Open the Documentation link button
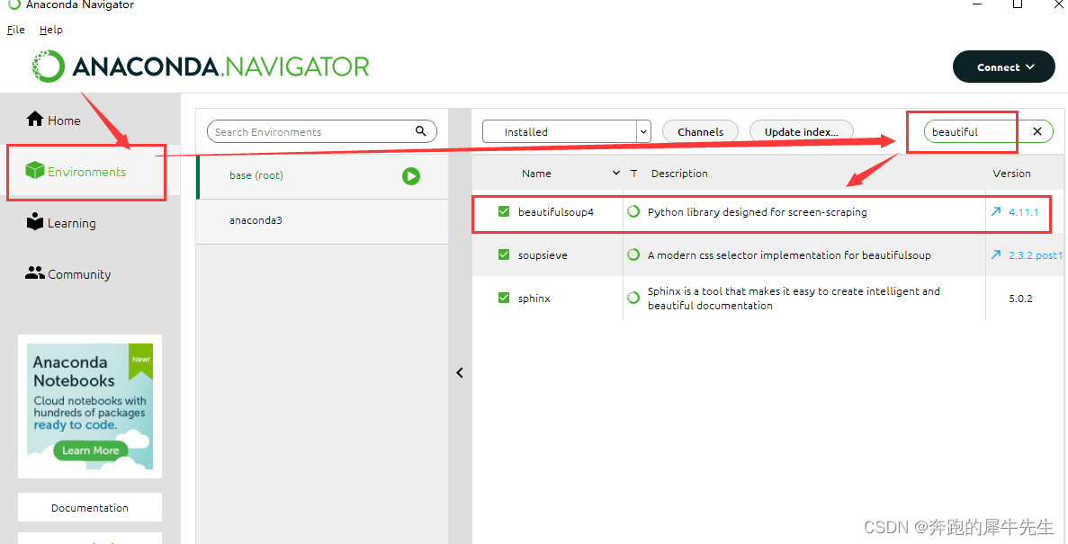The width and height of the screenshot is (1068, 544). point(90,507)
